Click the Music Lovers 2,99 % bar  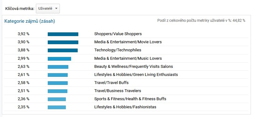click(x=60, y=59)
